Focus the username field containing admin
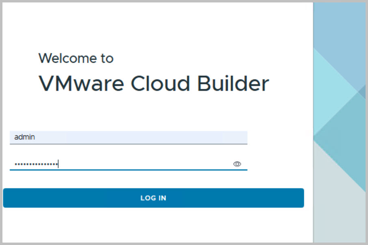Image resolution: width=368 pixels, height=245 pixels. 128,138
